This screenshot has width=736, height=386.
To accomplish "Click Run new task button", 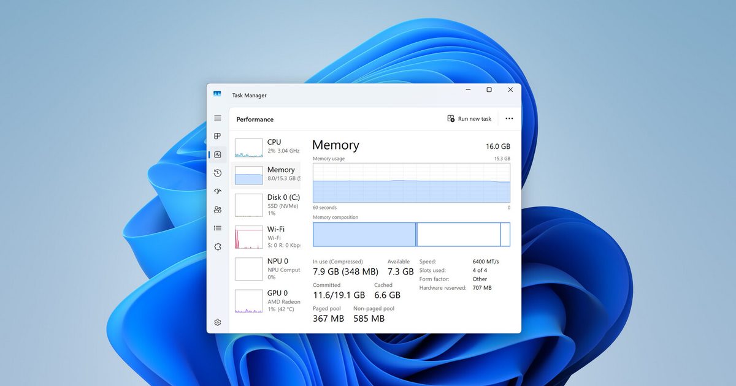I will pos(469,119).
